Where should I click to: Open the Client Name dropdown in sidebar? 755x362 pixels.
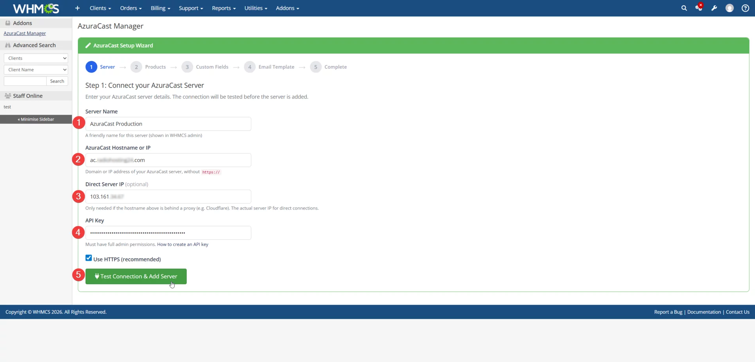[36, 69]
